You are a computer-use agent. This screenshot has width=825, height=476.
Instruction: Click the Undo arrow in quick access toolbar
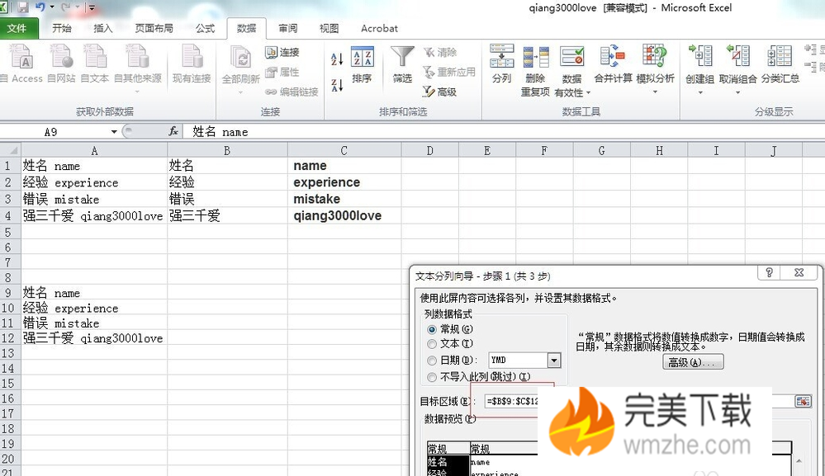[40, 7]
